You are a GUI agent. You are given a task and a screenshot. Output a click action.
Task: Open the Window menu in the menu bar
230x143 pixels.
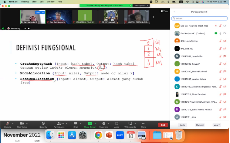coord(51,2)
